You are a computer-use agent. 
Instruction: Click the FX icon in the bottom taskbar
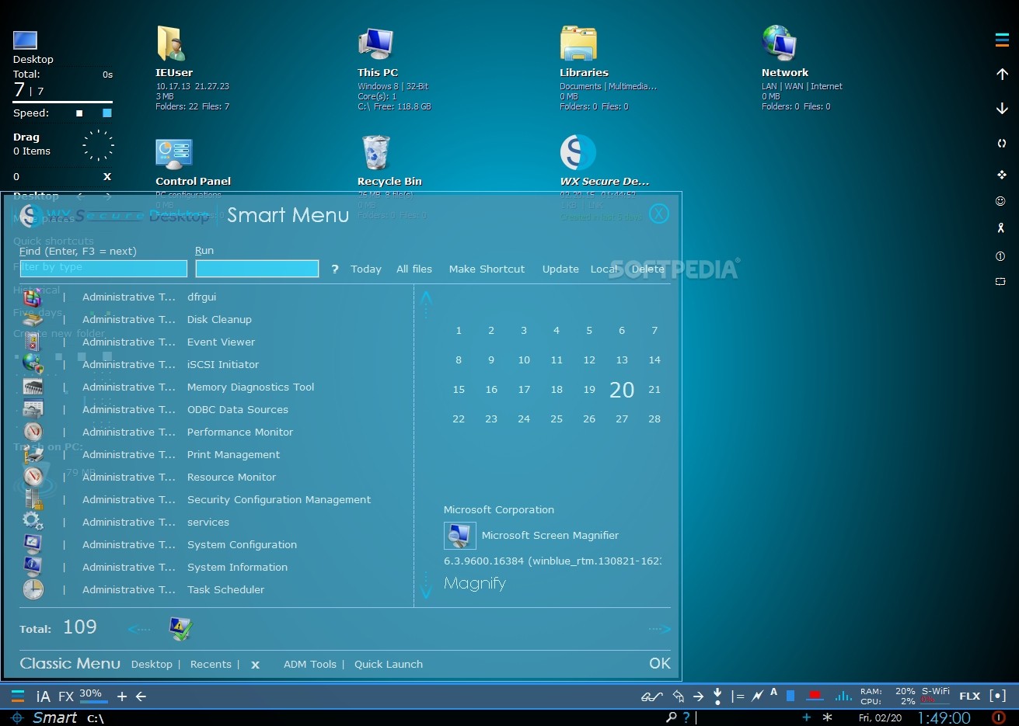[x=66, y=696]
